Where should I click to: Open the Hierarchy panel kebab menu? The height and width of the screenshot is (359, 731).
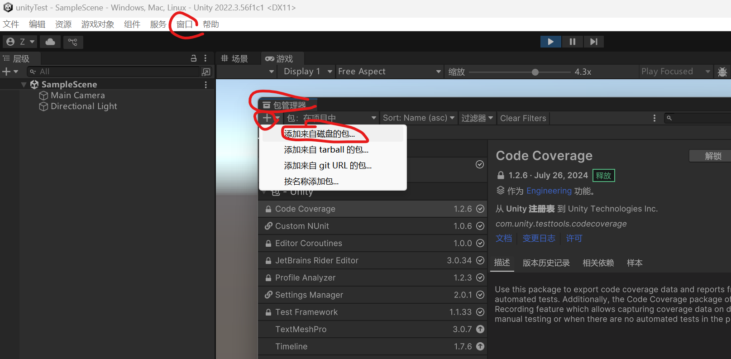(205, 58)
